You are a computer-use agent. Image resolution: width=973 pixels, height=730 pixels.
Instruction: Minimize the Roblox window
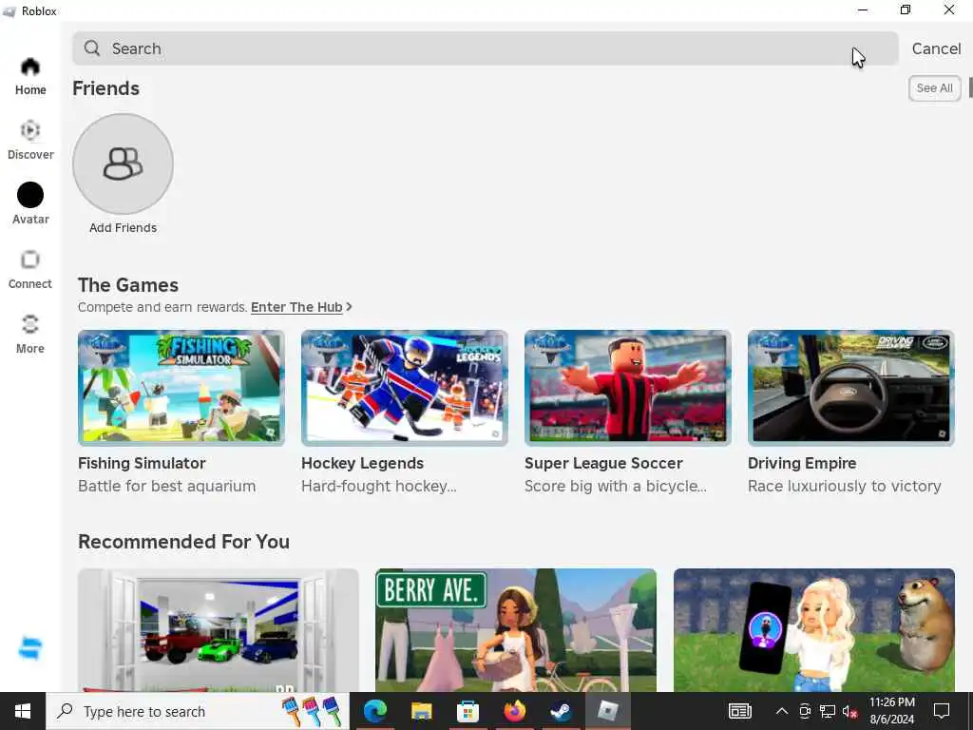(x=863, y=10)
